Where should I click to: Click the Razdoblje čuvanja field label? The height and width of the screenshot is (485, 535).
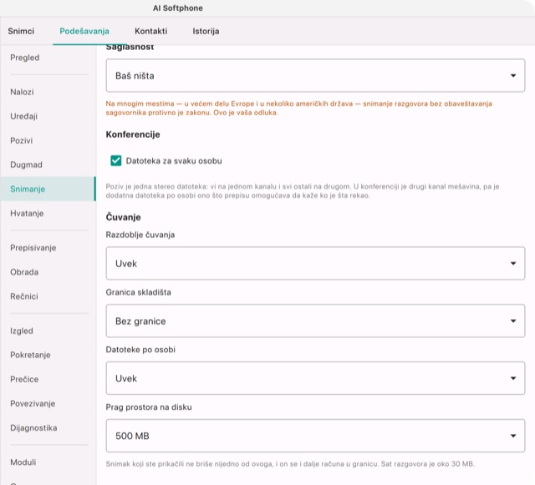[140, 235]
